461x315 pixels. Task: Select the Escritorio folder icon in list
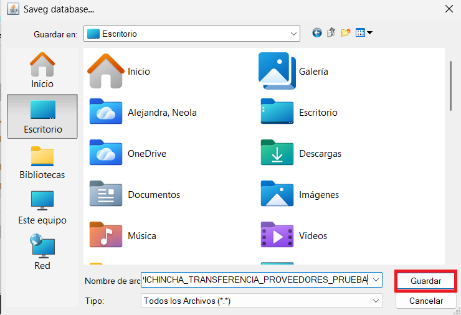(x=277, y=111)
